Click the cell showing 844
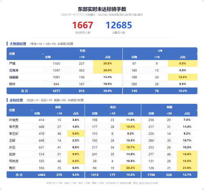This screenshot has height=190, width=204. pyautogui.click(x=56, y=84)
